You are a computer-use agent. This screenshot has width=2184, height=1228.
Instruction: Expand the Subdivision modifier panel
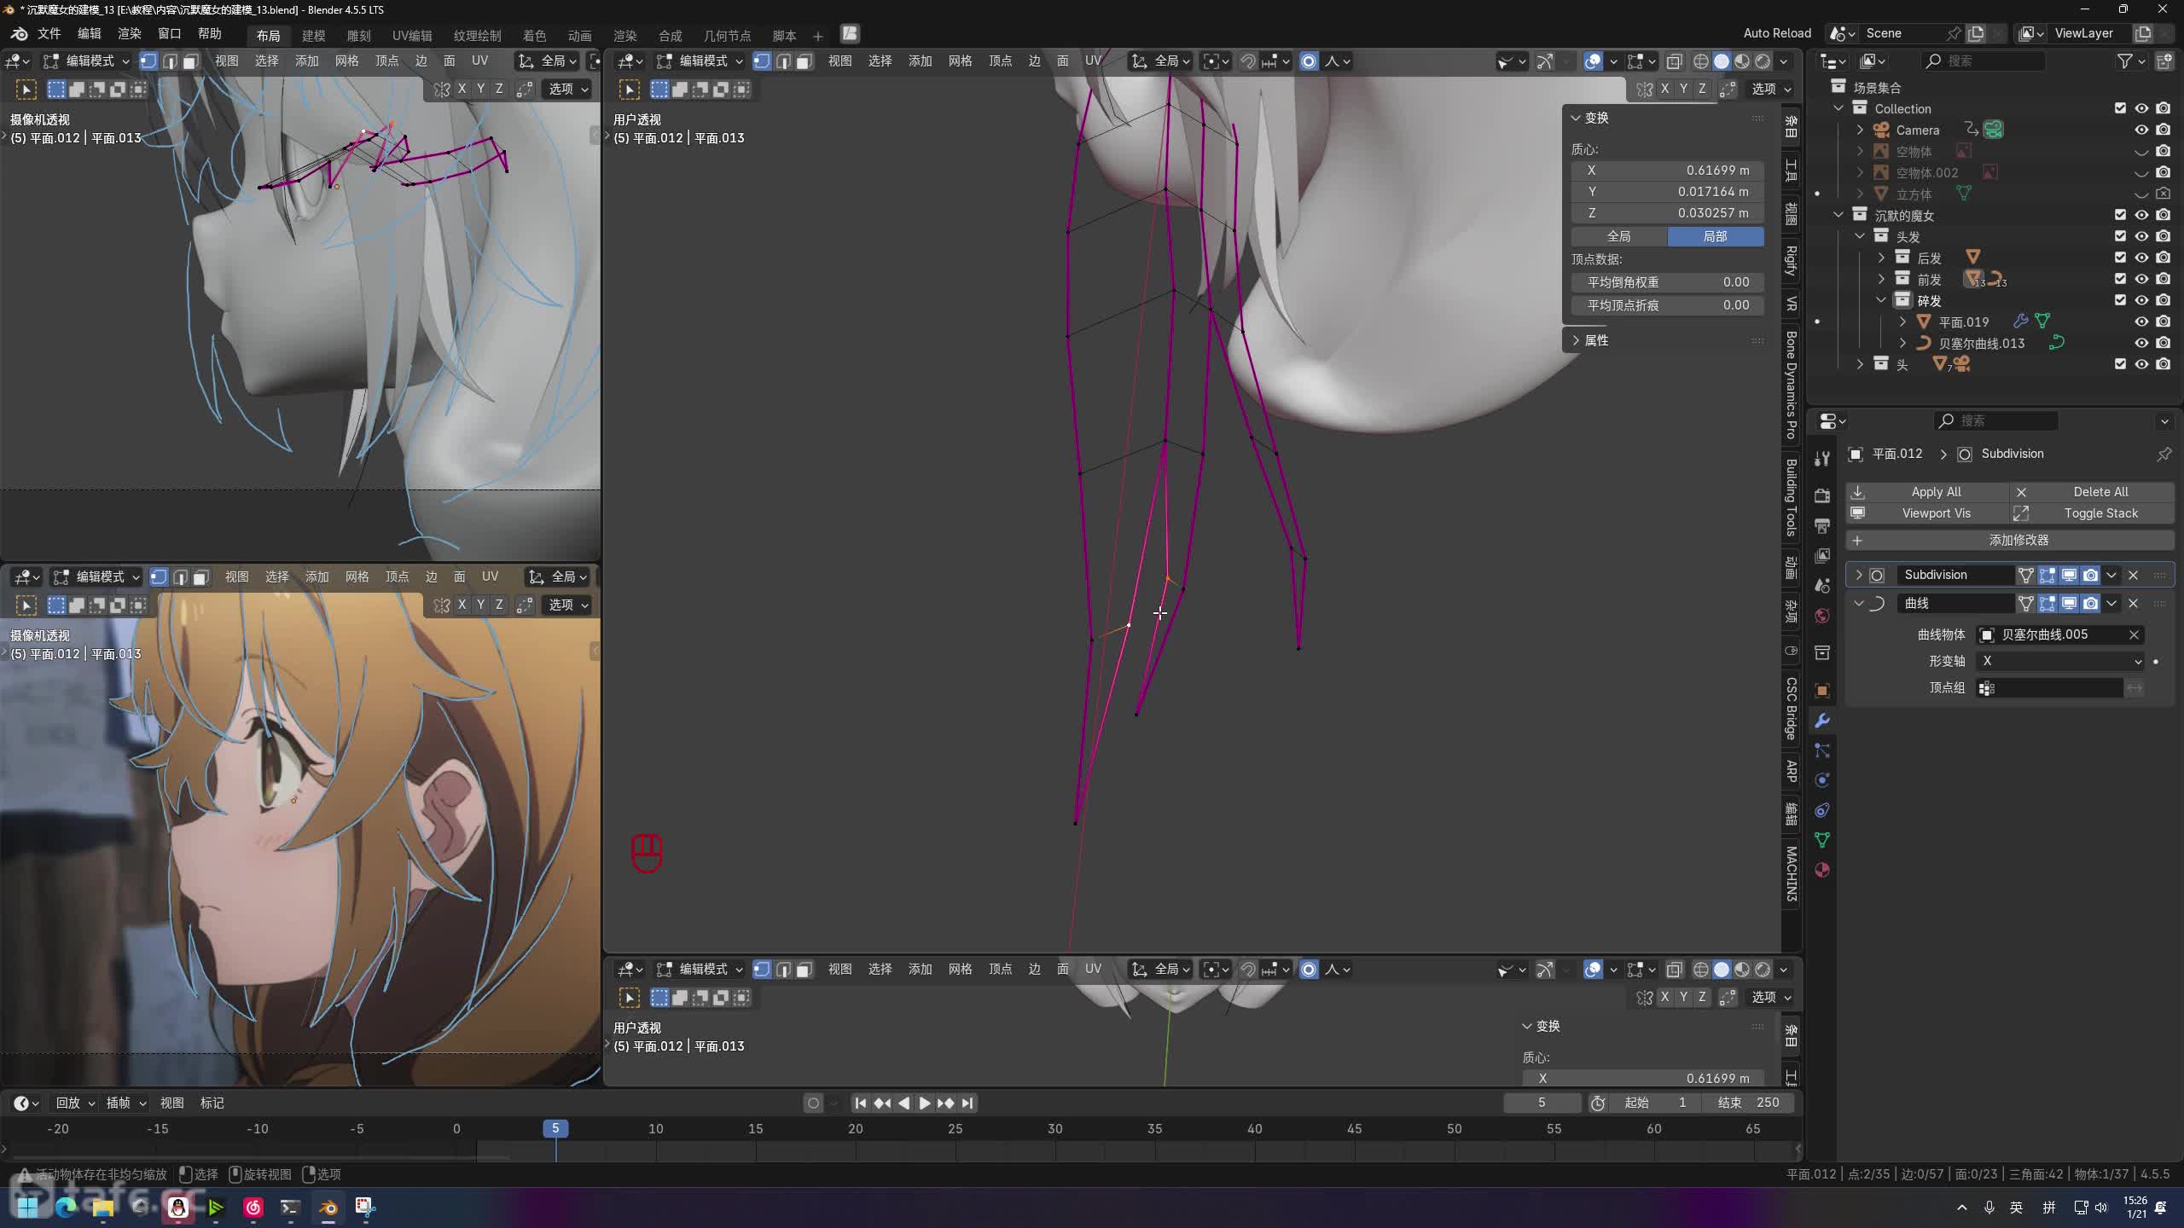1859,575
